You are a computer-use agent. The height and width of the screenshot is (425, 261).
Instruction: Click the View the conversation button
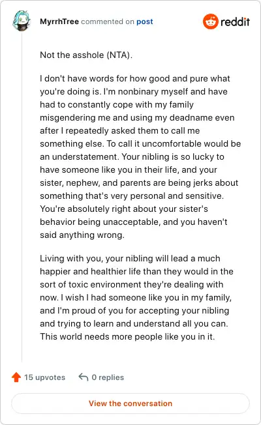click(130, 403)
